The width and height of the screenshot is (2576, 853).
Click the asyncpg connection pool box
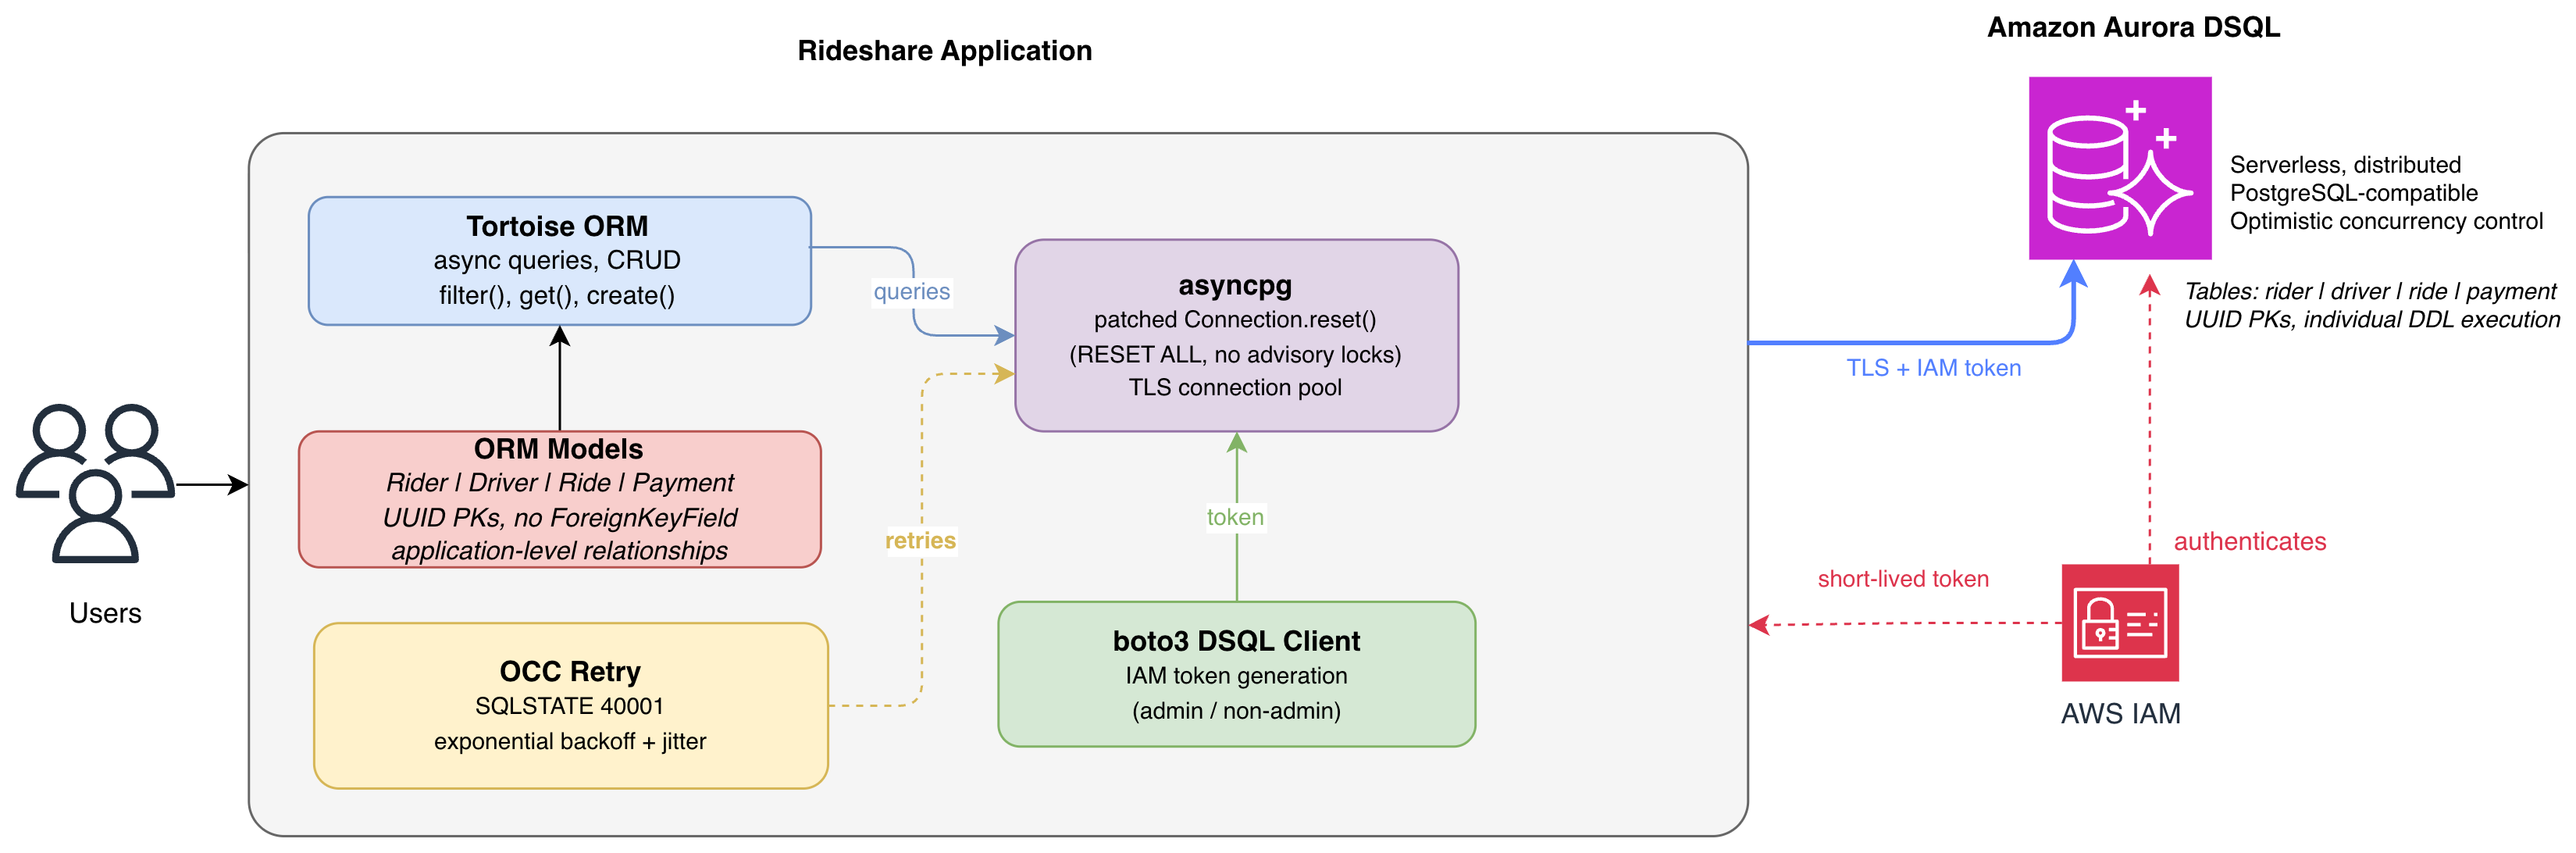1236,335
